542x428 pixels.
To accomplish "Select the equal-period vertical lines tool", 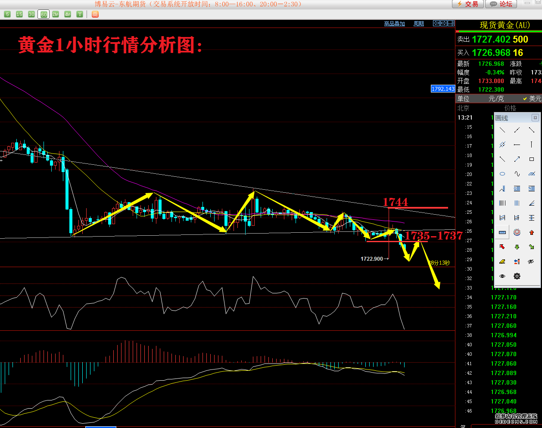I will coord(502,203).
